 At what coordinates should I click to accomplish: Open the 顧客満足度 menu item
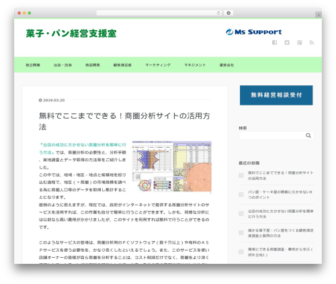click(x=122, y=65)
